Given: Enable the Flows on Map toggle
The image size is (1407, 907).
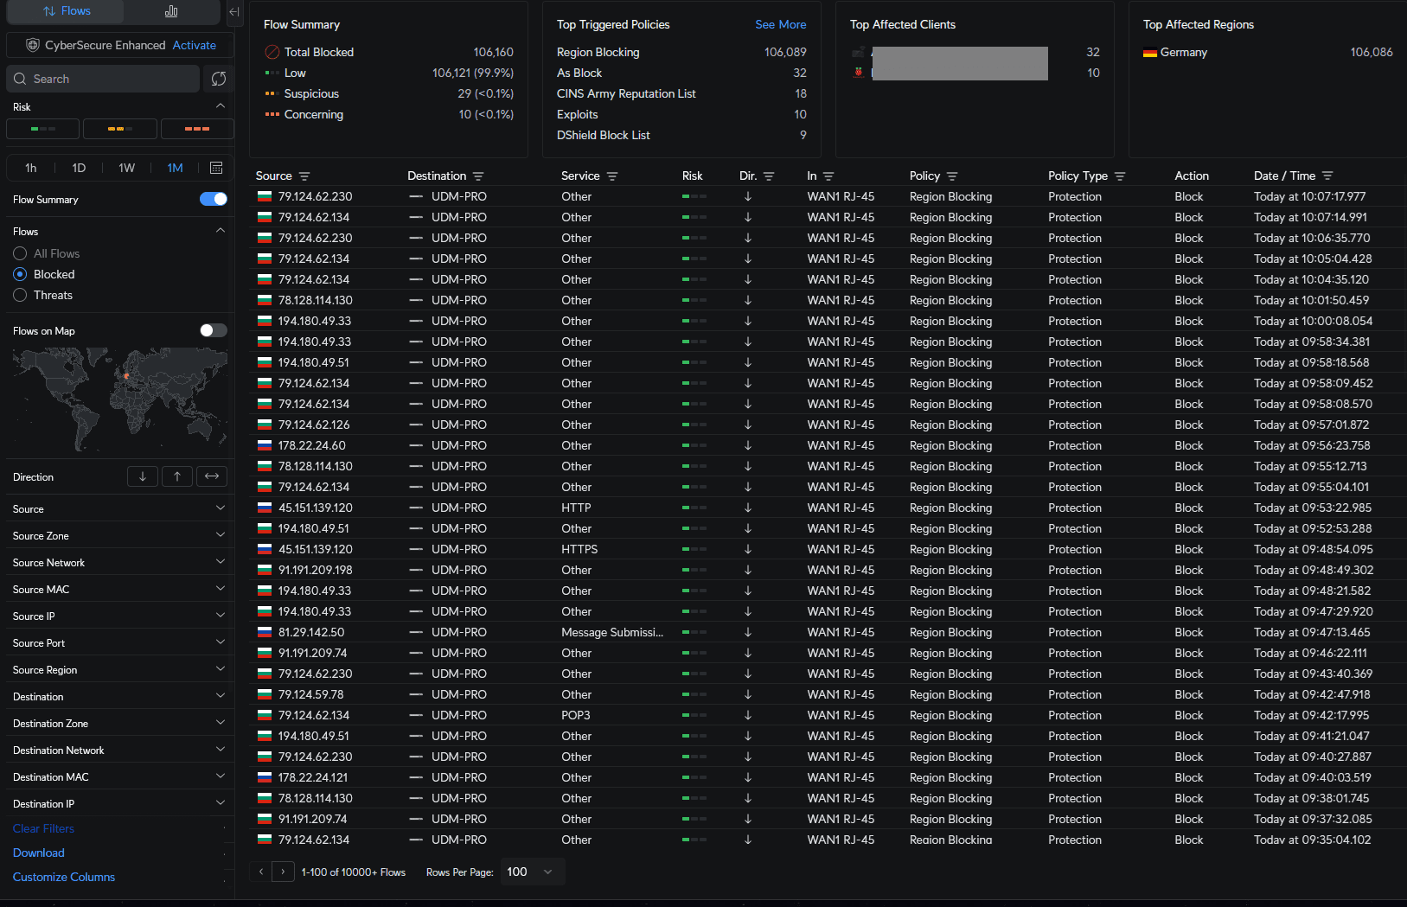Looking at the screenshot, I should click(213, 330).
